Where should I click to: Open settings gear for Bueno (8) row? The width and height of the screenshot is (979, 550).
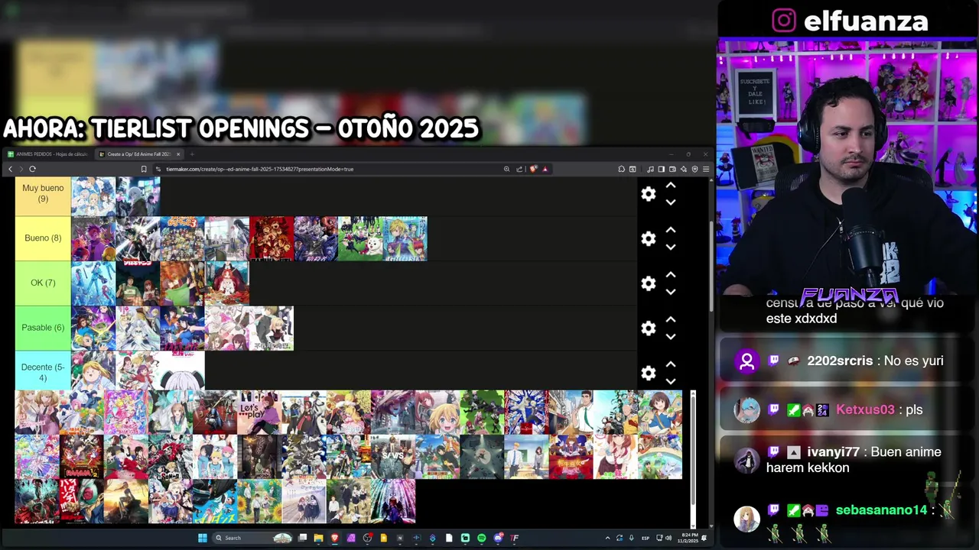tap(649, 238)
